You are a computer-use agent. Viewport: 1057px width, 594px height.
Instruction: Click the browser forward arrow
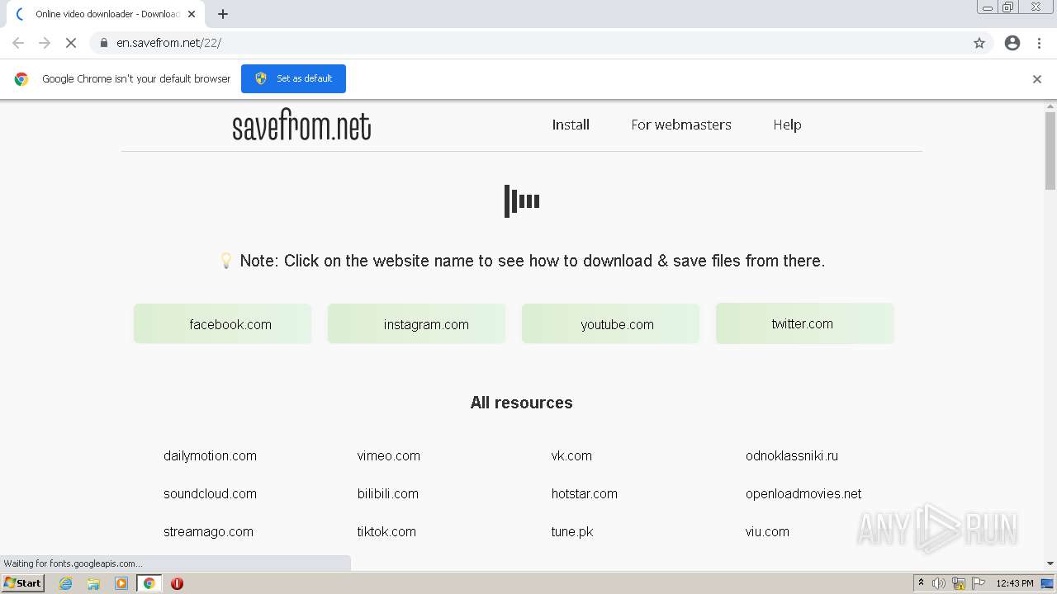click(45, 43)
